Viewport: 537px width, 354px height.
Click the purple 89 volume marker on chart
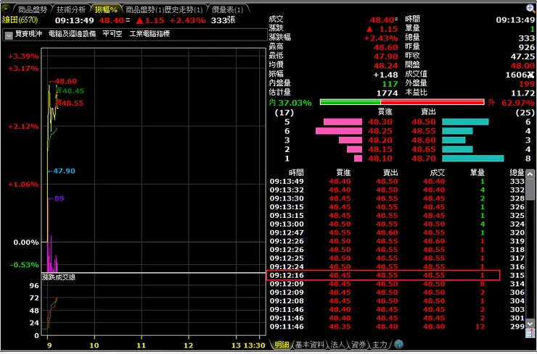pos(57,198)
